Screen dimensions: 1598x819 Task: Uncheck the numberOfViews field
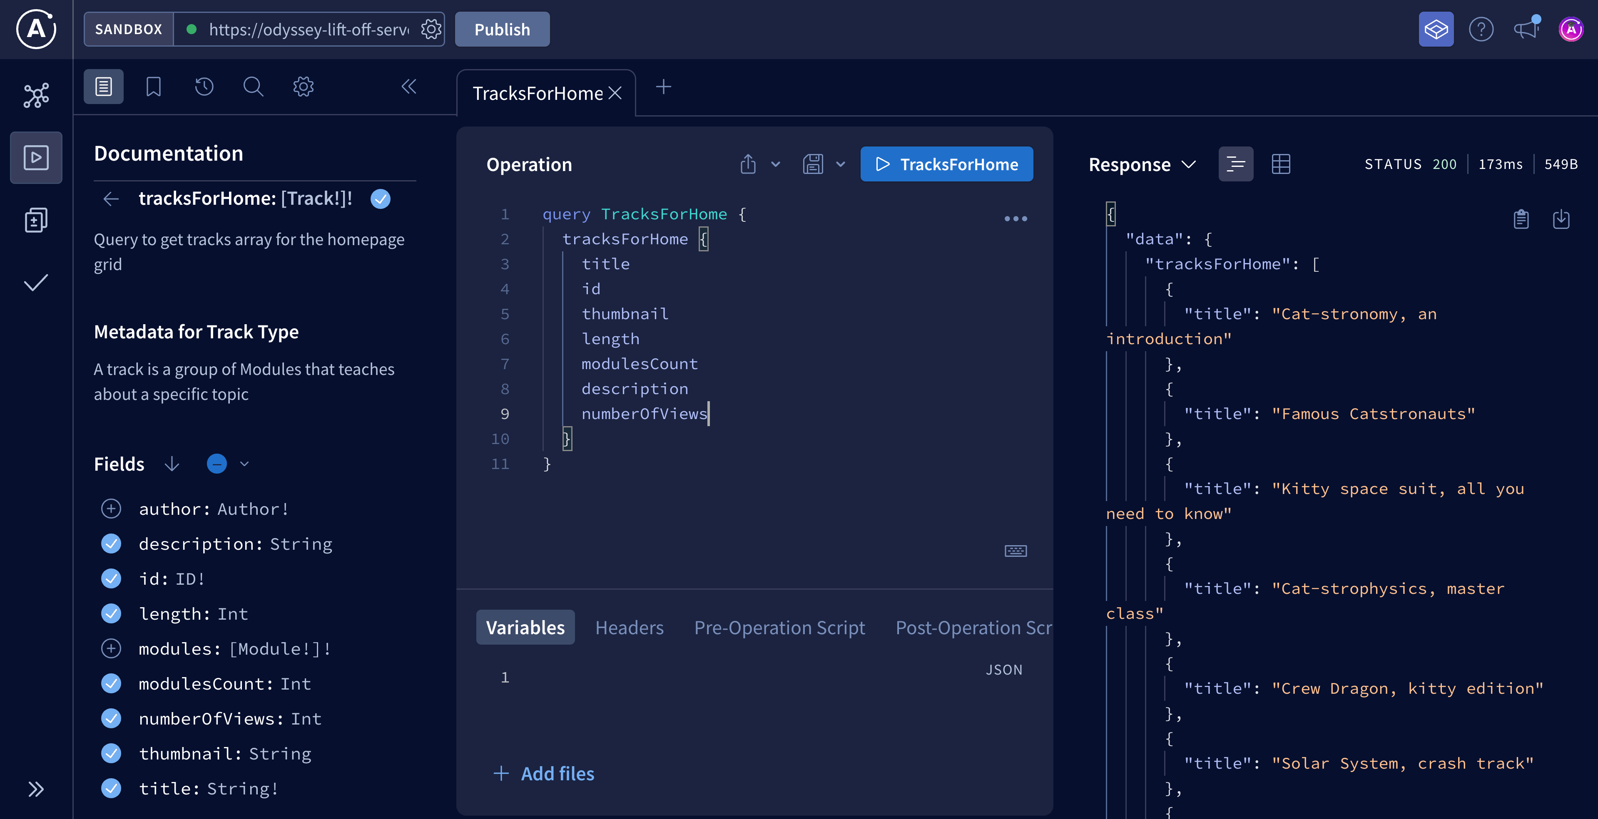[111, 719]
